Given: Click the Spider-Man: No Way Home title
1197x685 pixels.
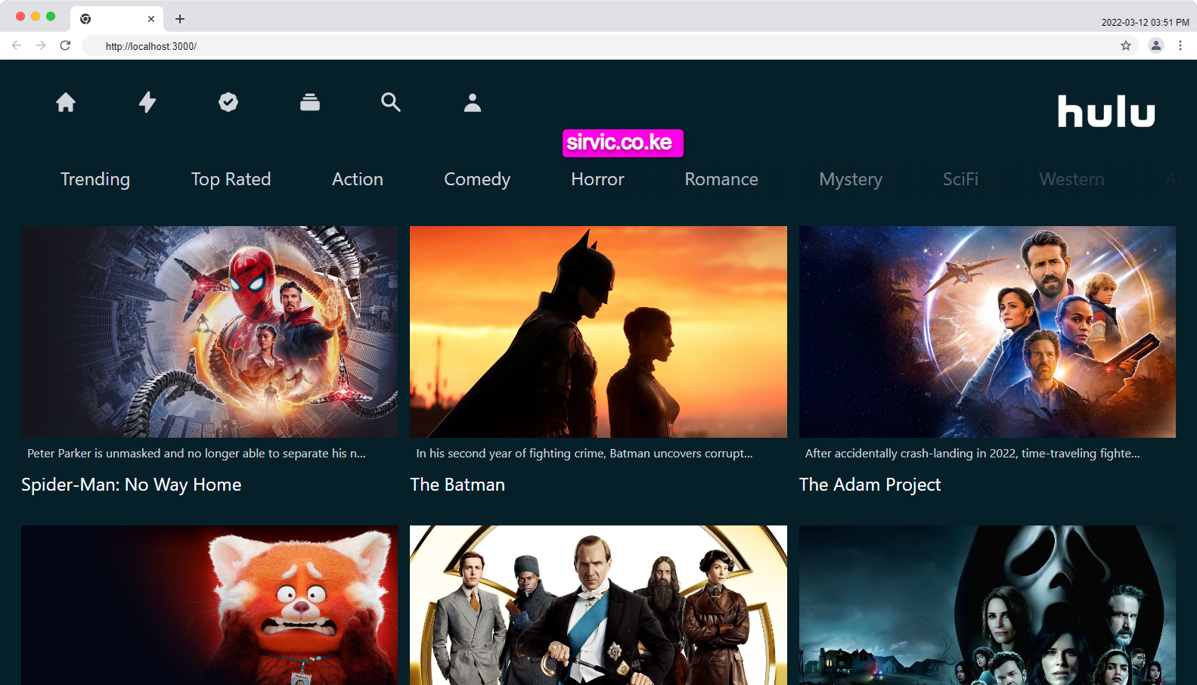Looking at the screenshot, I should tap(132, 485).
